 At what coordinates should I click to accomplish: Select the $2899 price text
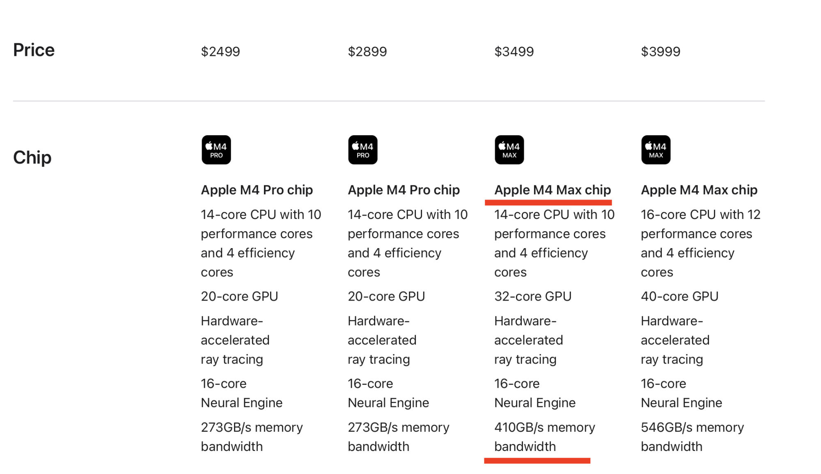coord(367,52)
